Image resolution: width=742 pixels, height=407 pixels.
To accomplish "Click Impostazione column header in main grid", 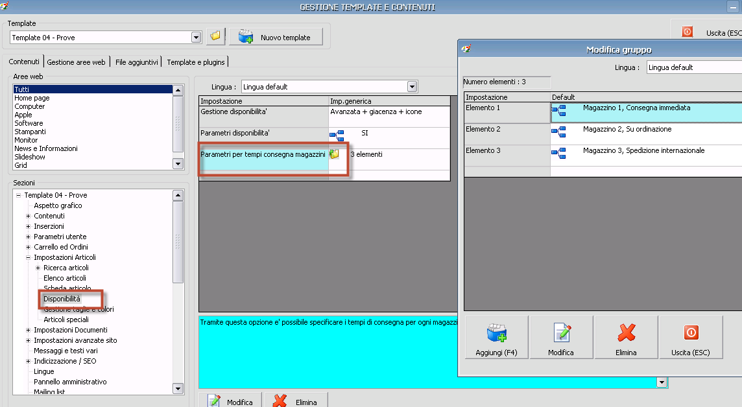I will (x=263, y=101).
